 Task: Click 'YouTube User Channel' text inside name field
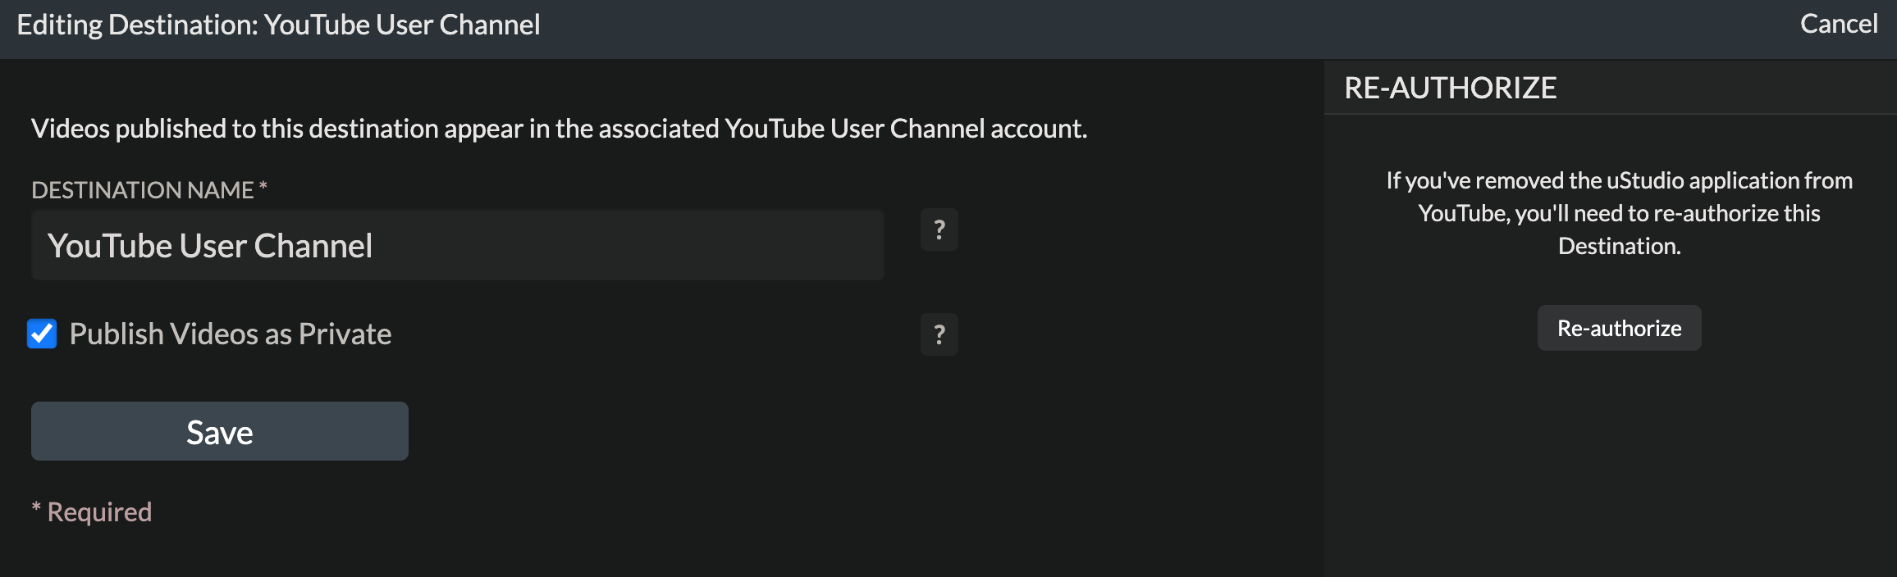click(x=210, y=246)
